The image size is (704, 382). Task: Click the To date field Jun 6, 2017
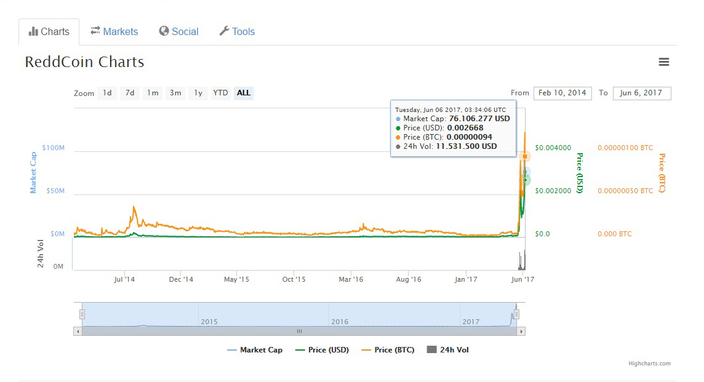(x=642, y=93)
